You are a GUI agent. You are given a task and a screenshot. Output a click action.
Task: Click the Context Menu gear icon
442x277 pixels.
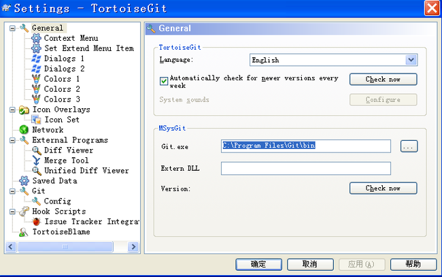36,38
